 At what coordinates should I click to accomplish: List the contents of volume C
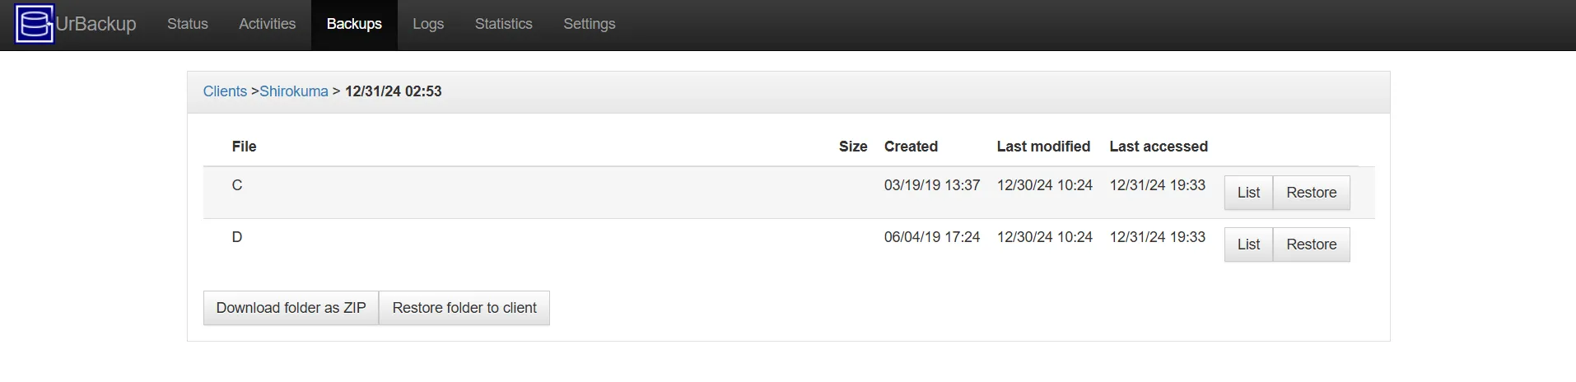[x=1248, y=193]
